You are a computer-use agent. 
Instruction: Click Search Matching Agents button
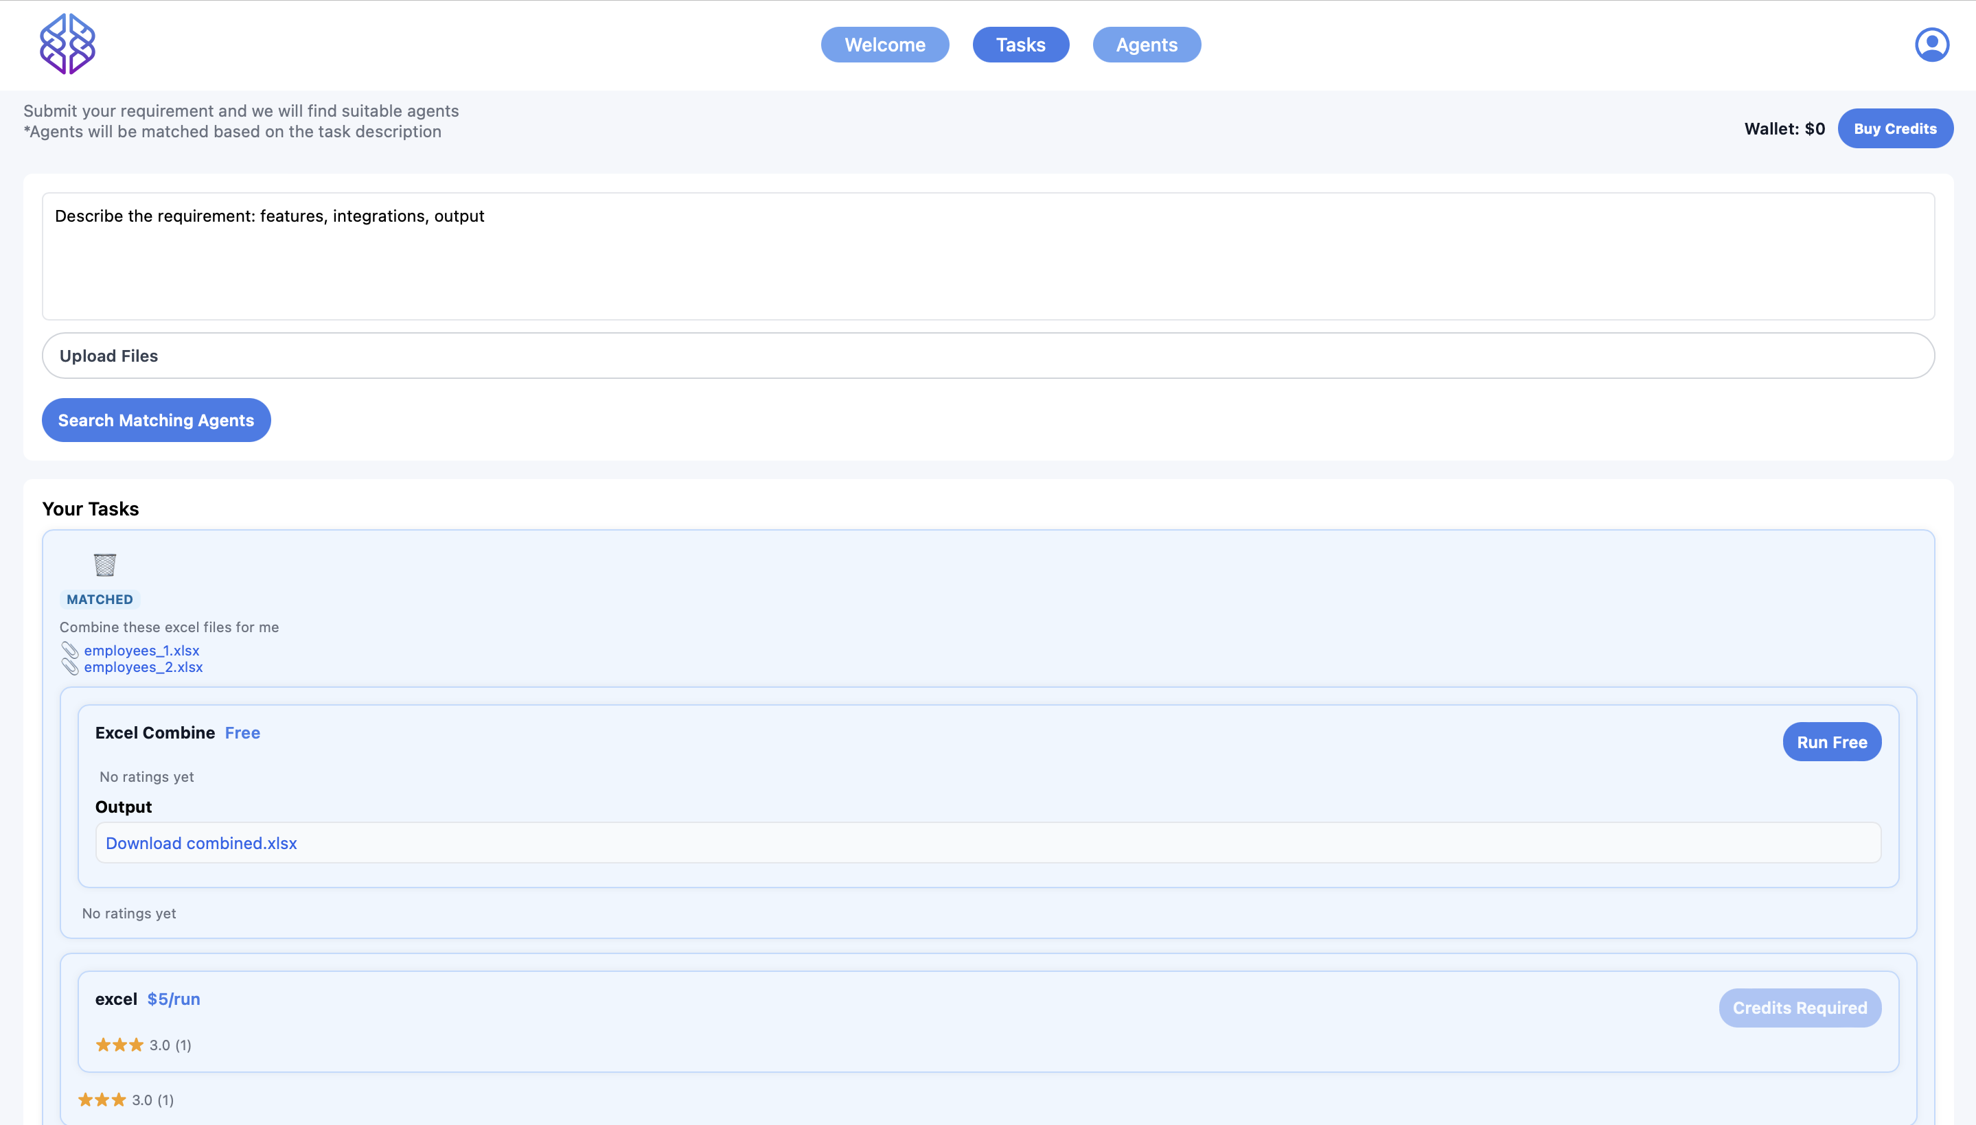pyautogui.click(x=156, y=420)
